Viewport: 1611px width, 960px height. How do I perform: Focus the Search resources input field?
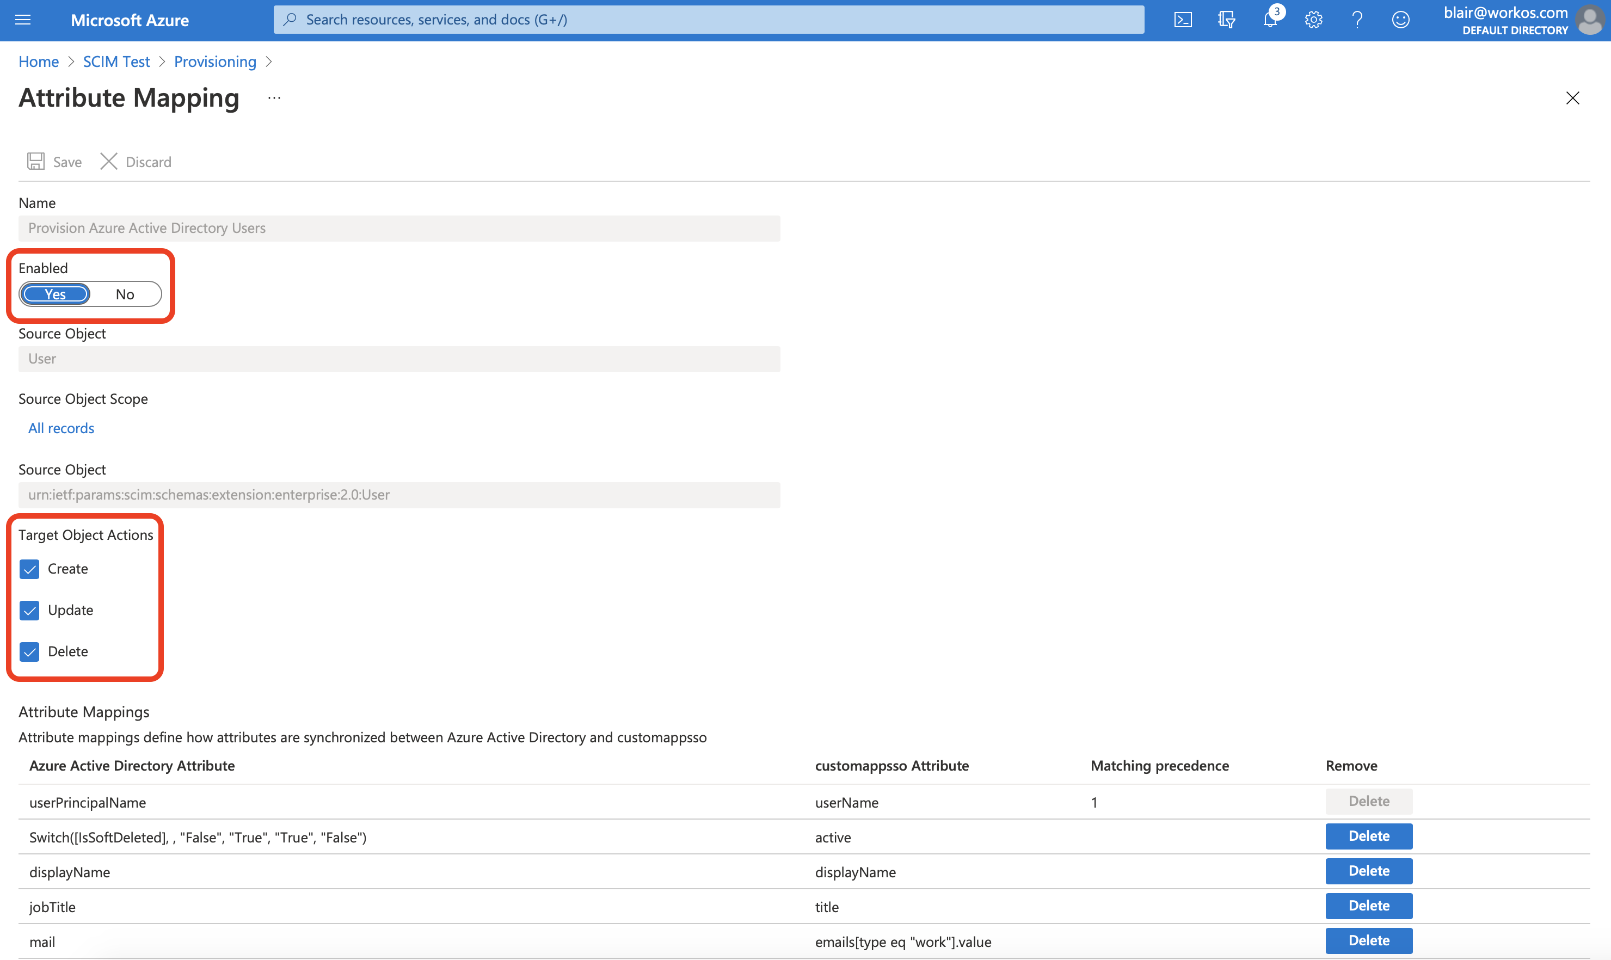[x=709, y=20]
